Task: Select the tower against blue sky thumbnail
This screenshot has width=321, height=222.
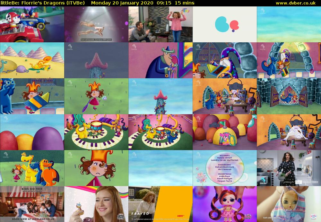Action: coord(160,96)
